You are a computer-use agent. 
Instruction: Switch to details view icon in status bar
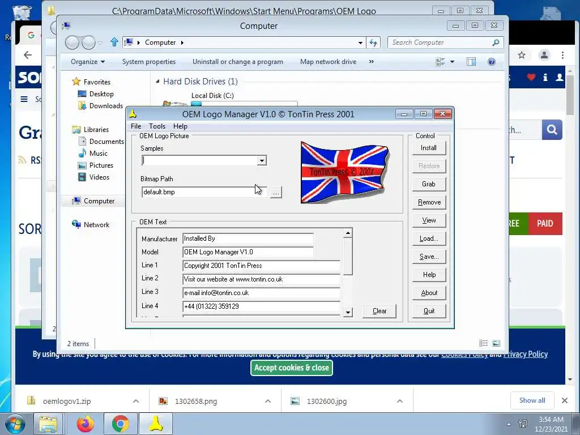coord(484,343)
